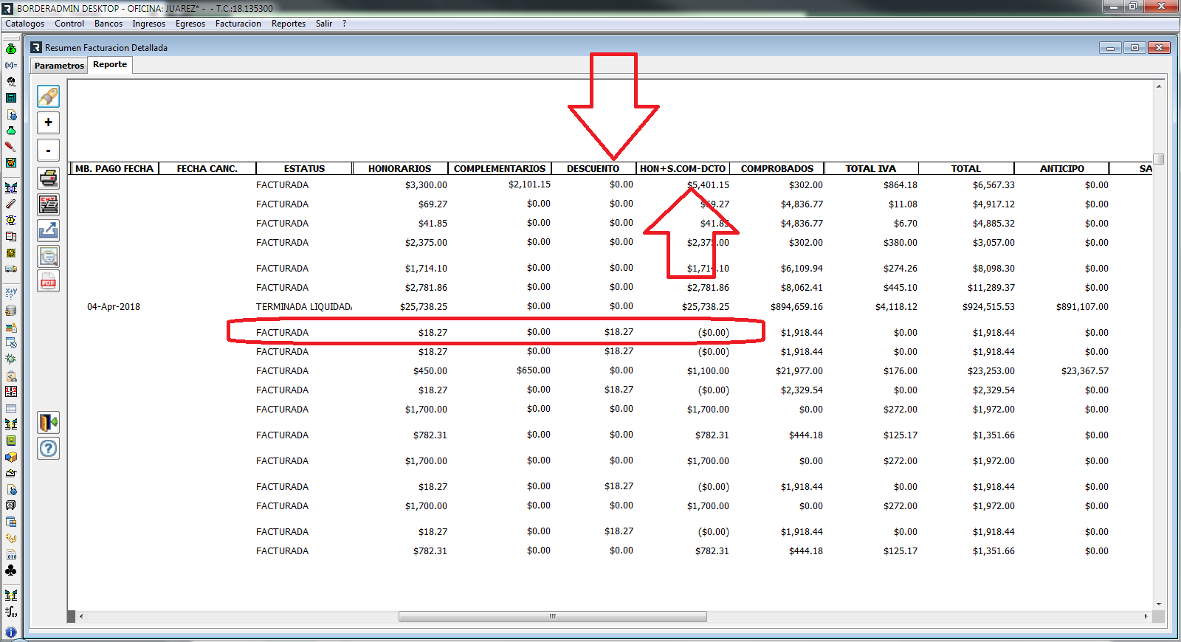
Task: Click the vertical scrollbar down arrow
Action: tap(1159, 604)
